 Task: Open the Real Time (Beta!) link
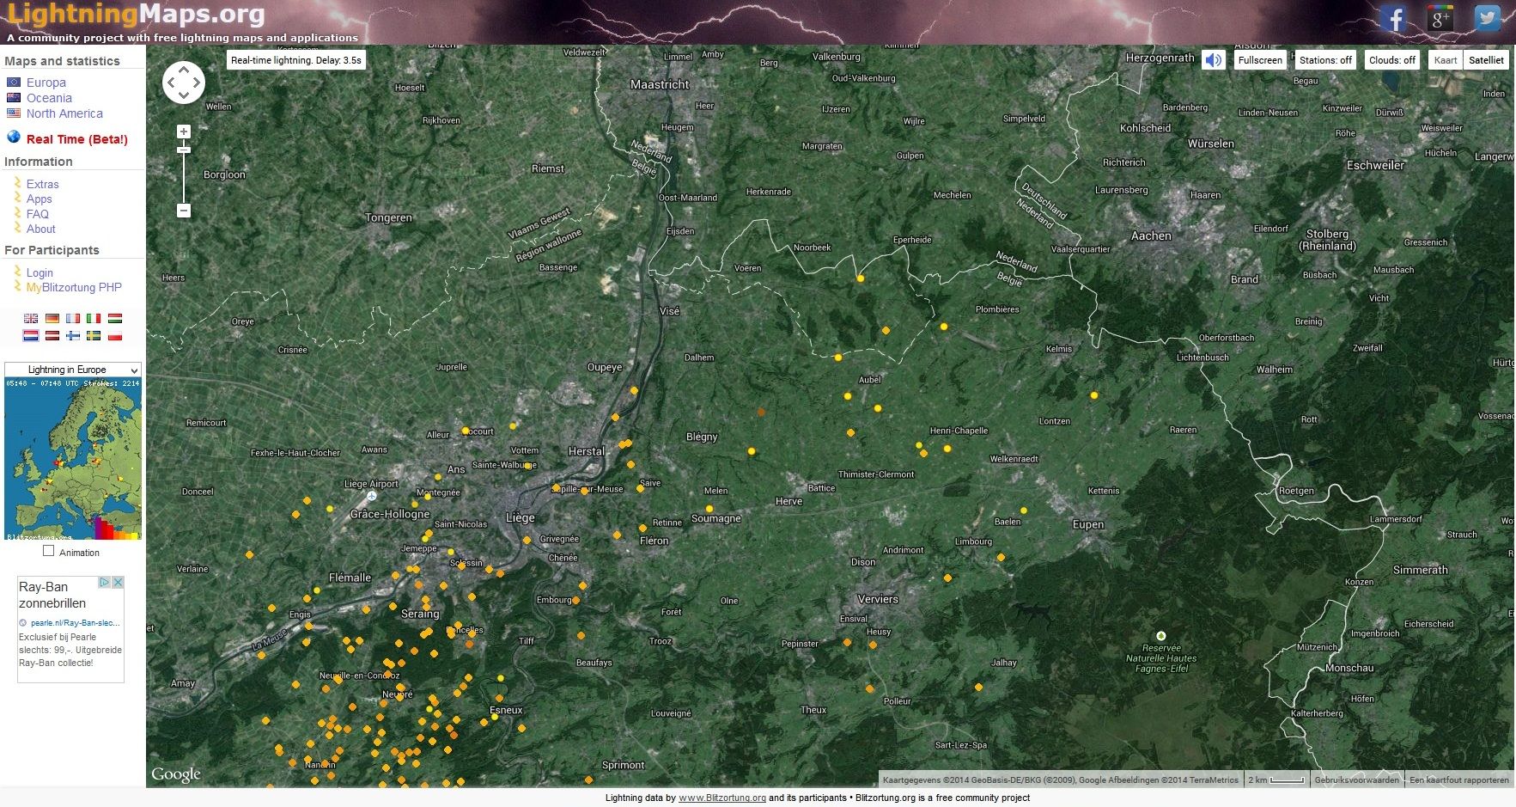click(x=76, y=139)
